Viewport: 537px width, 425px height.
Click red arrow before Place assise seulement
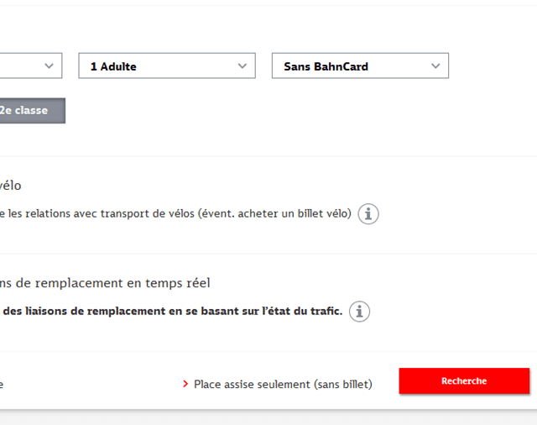click(x=185, y=384)
